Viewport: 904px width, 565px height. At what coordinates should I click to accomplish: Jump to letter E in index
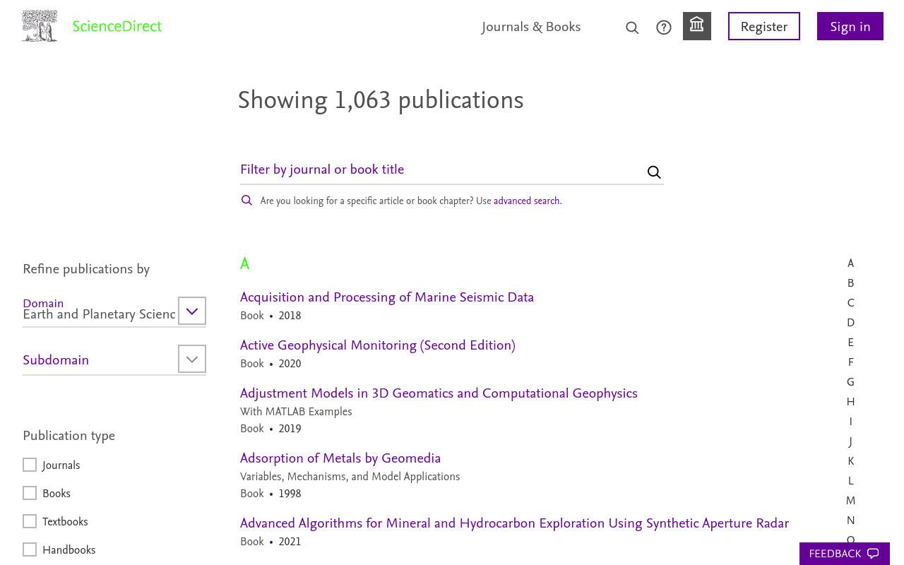(x=850, y=343)
